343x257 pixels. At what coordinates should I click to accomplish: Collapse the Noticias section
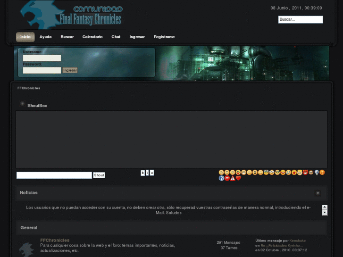(318, 193)
